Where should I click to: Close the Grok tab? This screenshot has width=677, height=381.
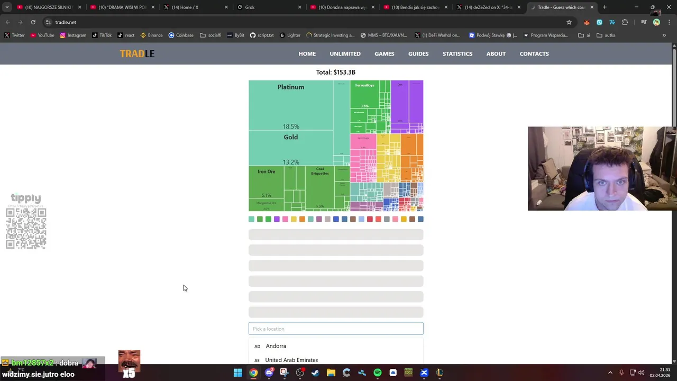299,7
